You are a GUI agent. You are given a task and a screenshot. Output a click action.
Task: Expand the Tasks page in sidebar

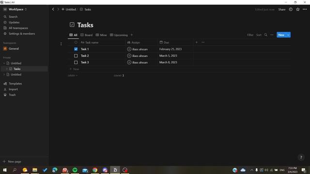(x=7, y=69)
